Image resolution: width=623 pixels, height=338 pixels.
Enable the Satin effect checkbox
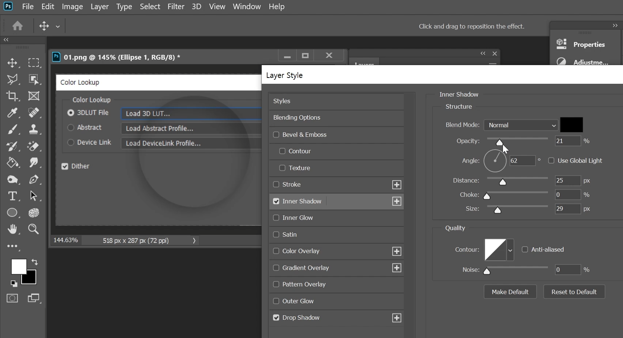276,234
